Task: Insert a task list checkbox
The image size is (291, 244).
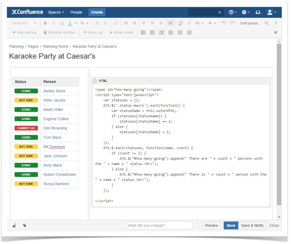Action: click(116, 23)
